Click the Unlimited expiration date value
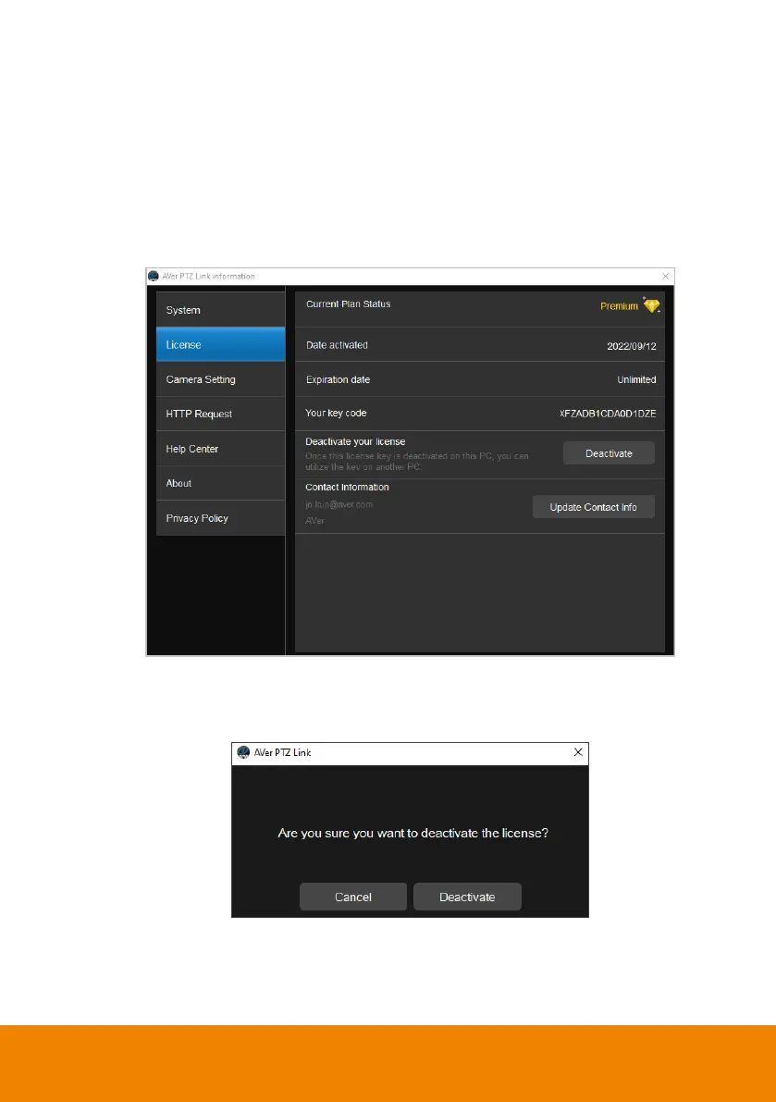The image size is (776, 1102). tap(636, 379)
